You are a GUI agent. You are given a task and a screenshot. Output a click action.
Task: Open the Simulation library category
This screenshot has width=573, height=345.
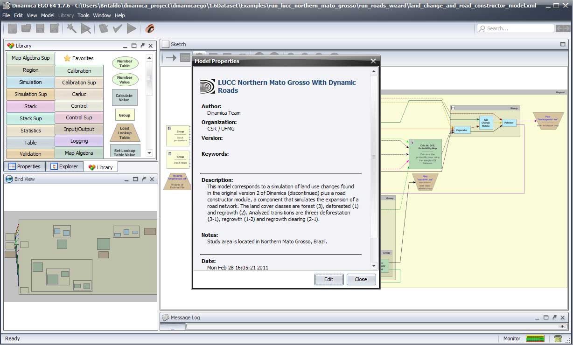30,82
